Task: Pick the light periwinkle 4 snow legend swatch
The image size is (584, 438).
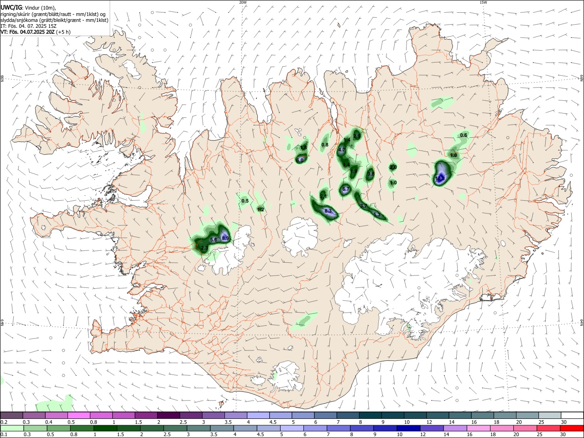Action: click(x=258, y=415)
